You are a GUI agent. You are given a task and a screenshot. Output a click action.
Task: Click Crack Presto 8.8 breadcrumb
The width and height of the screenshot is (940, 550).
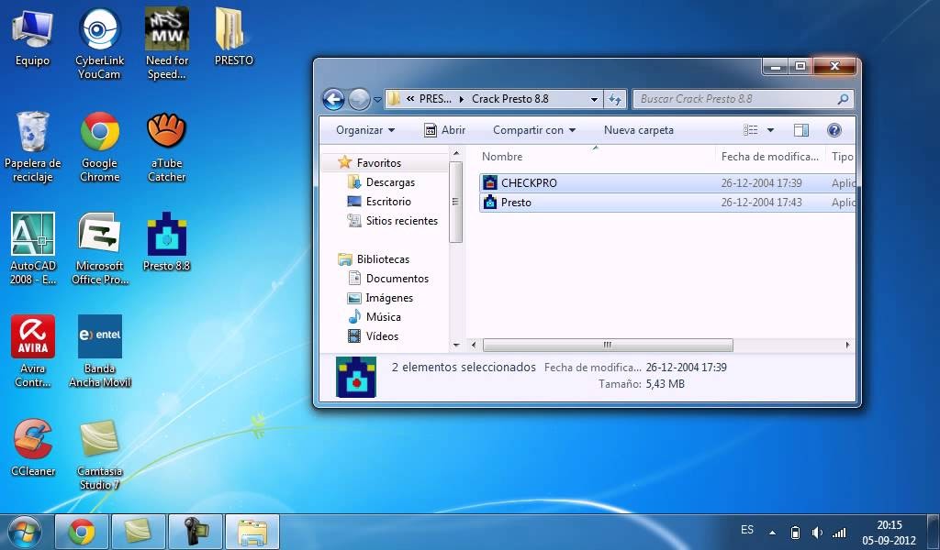[509, 99]
